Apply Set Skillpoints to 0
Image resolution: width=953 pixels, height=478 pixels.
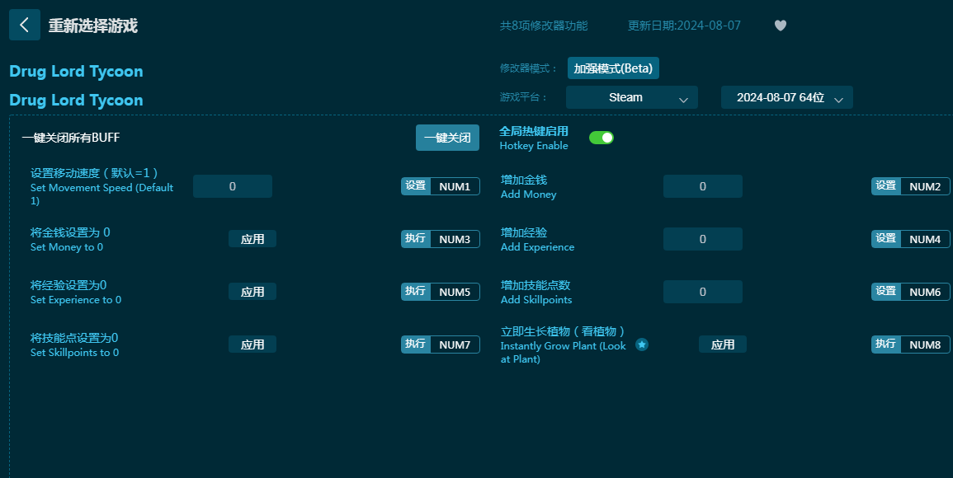(x=252, y=344)
